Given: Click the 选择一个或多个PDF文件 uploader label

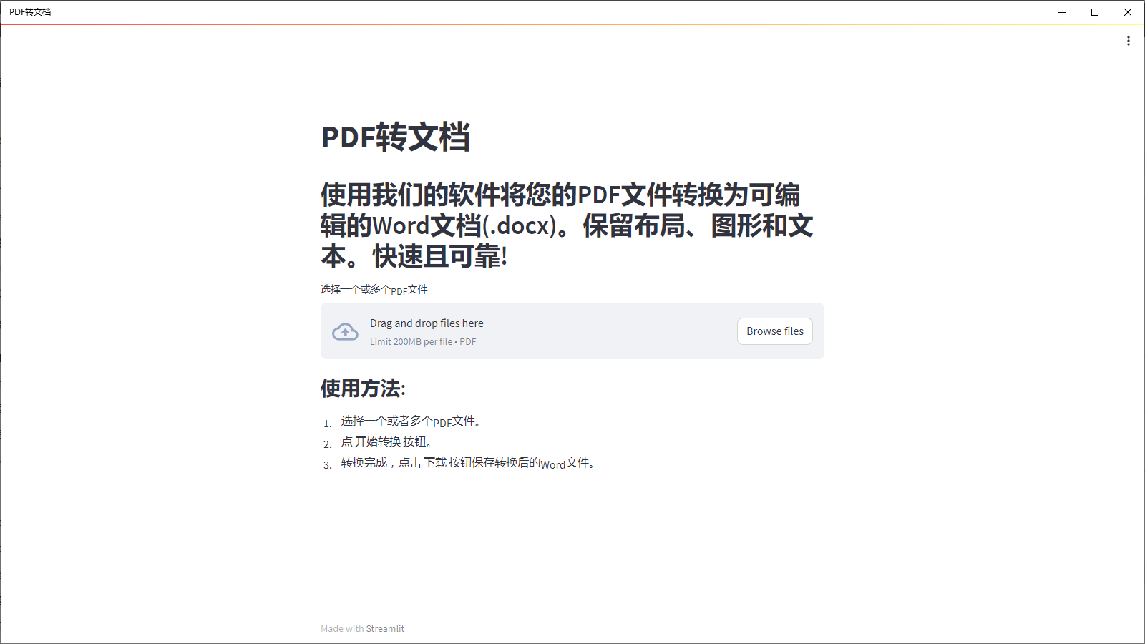Looking at the screenshot, I should 374,290.
